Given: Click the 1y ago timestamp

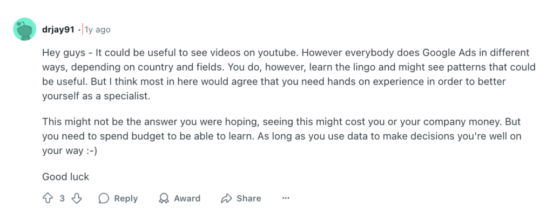Looking at the screenshot, I should pos(97,30).
